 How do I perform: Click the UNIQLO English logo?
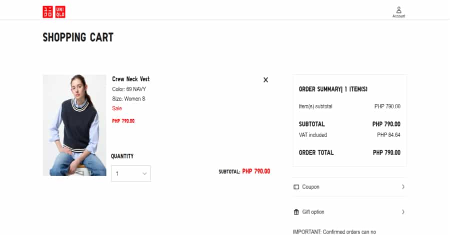[60, 12]
